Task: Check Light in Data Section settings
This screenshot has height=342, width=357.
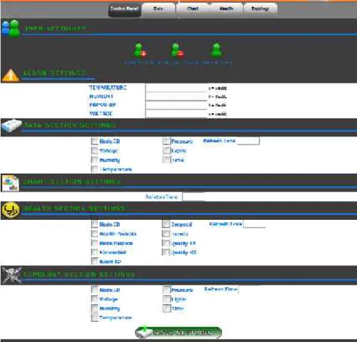Action: [x=166, y=151]
